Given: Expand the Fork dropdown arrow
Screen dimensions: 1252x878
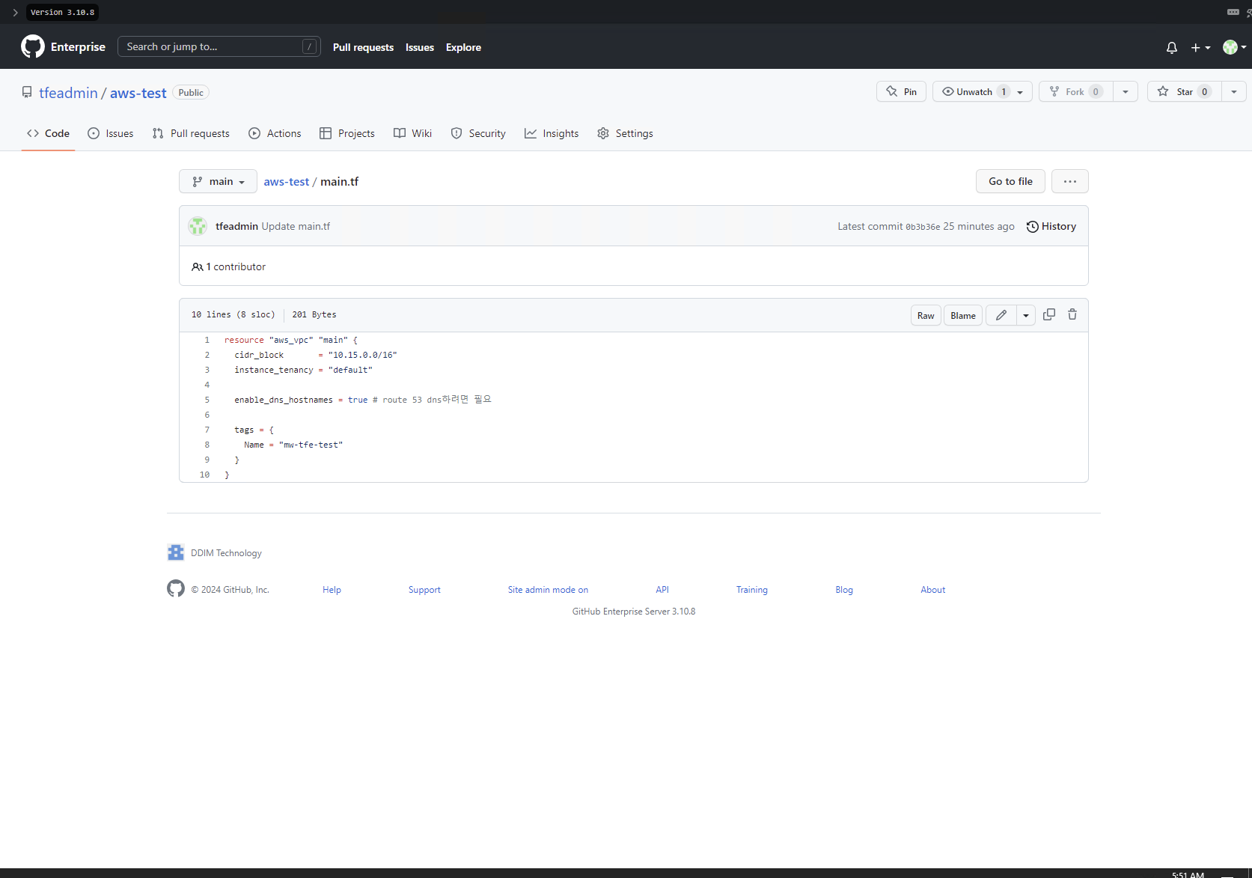Looking at the screenshot, I should point(1126,91).
